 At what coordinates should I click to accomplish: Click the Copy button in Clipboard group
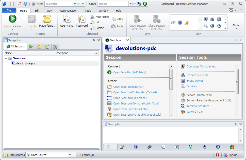[117, 19]
